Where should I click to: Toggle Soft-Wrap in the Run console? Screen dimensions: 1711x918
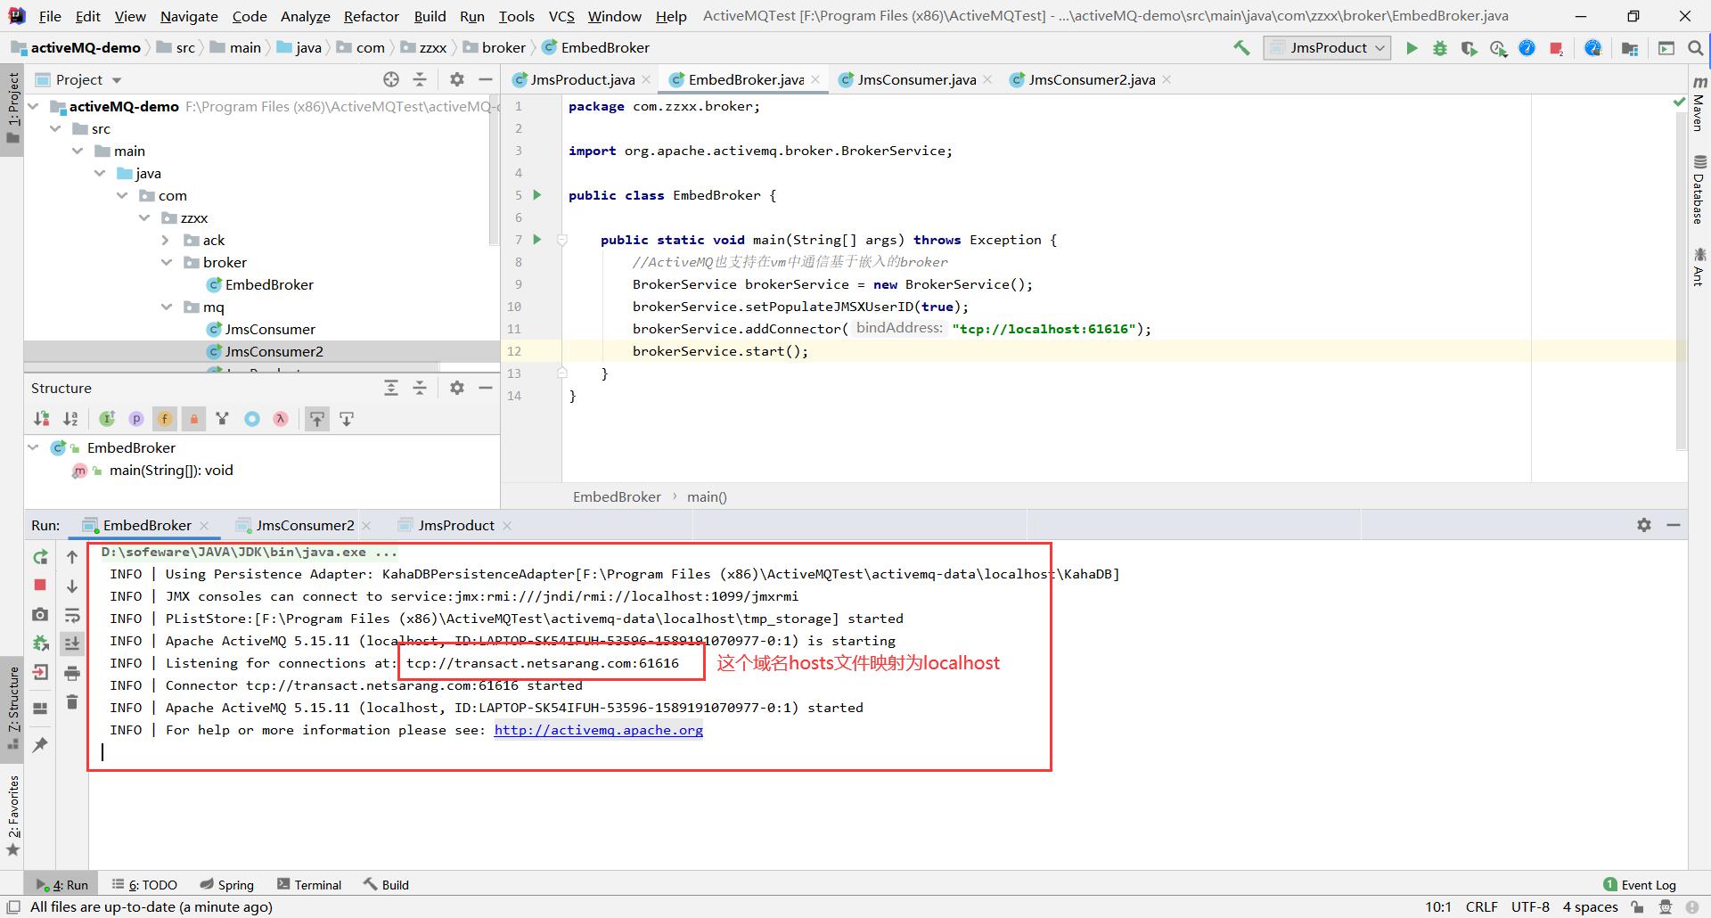coord(72,615)
